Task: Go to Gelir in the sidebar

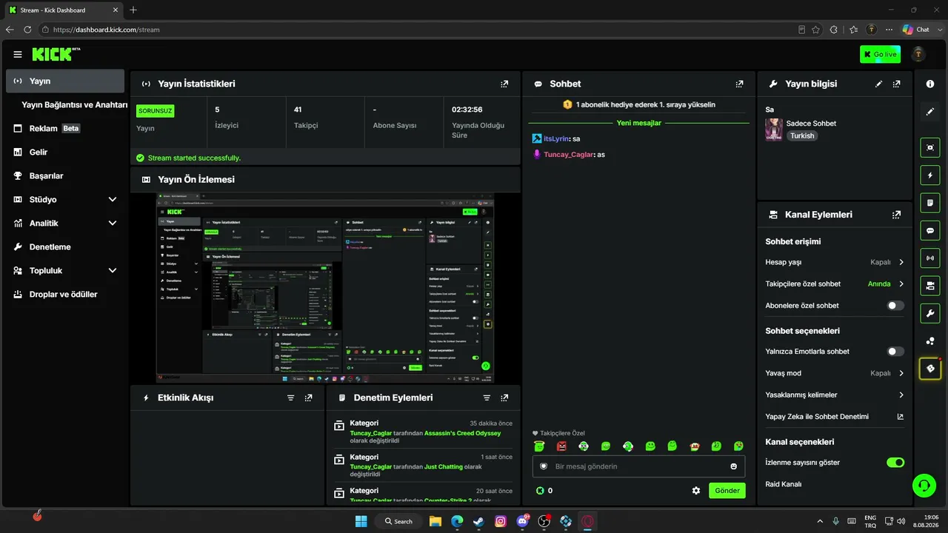Action: click(x=65, y=152)
